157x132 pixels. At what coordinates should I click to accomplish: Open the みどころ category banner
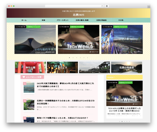point(62,67)
